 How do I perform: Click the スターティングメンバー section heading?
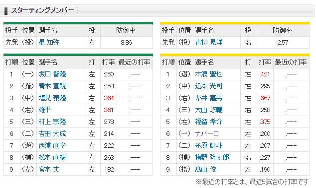click(42, 10)
